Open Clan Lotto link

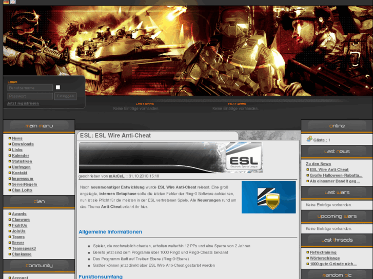point(22,190)
